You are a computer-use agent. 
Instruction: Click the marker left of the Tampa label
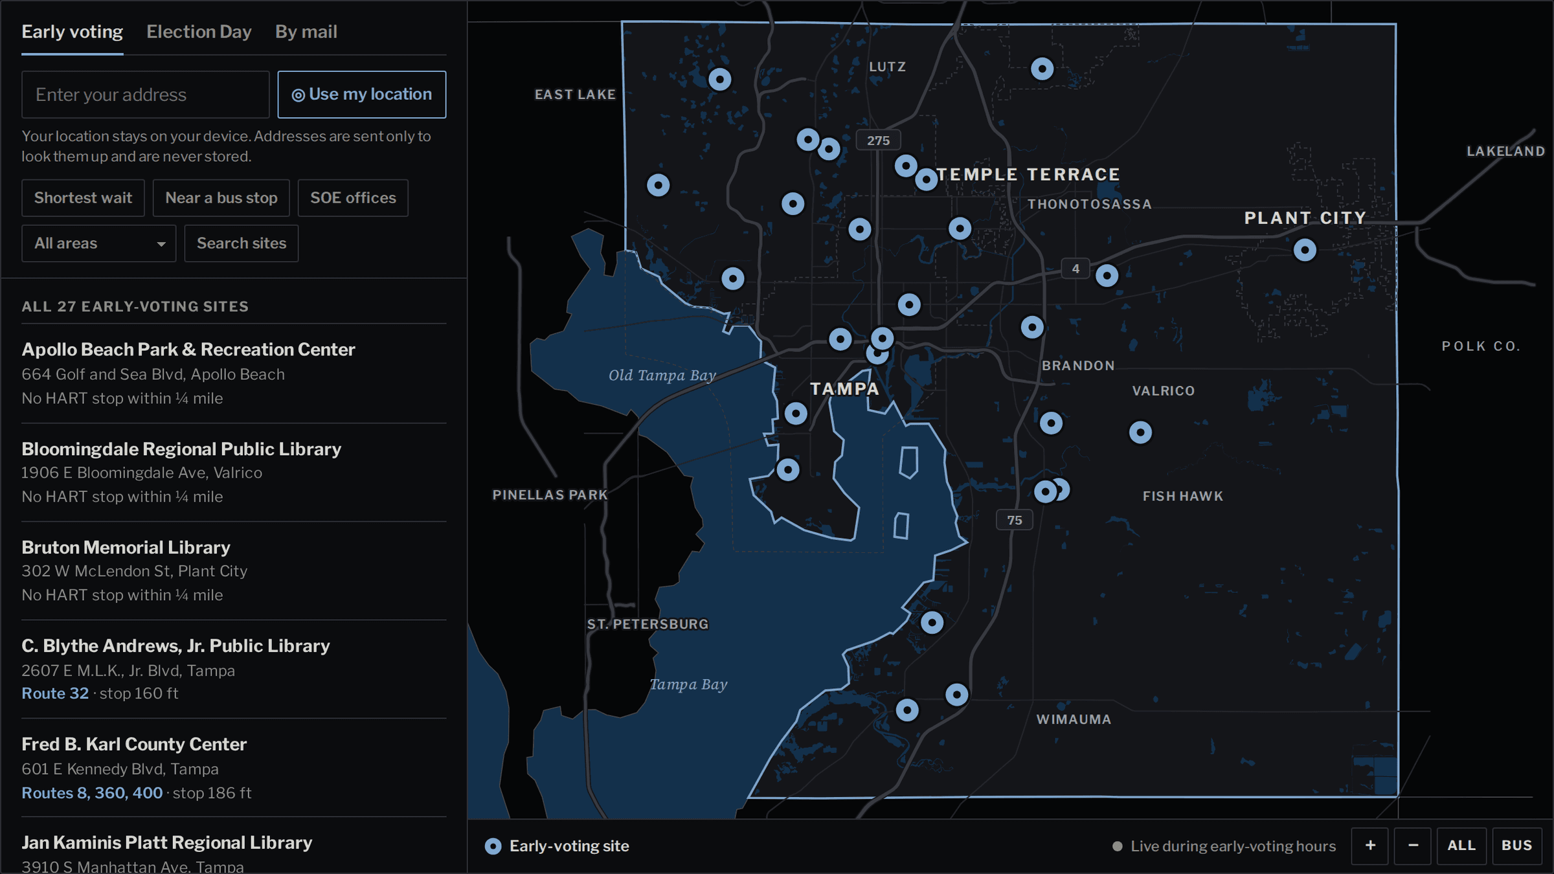coord(796,414)
